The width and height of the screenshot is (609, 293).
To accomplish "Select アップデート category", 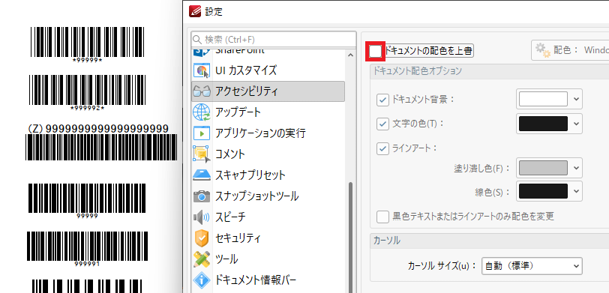I will click(x=268, y=112).
